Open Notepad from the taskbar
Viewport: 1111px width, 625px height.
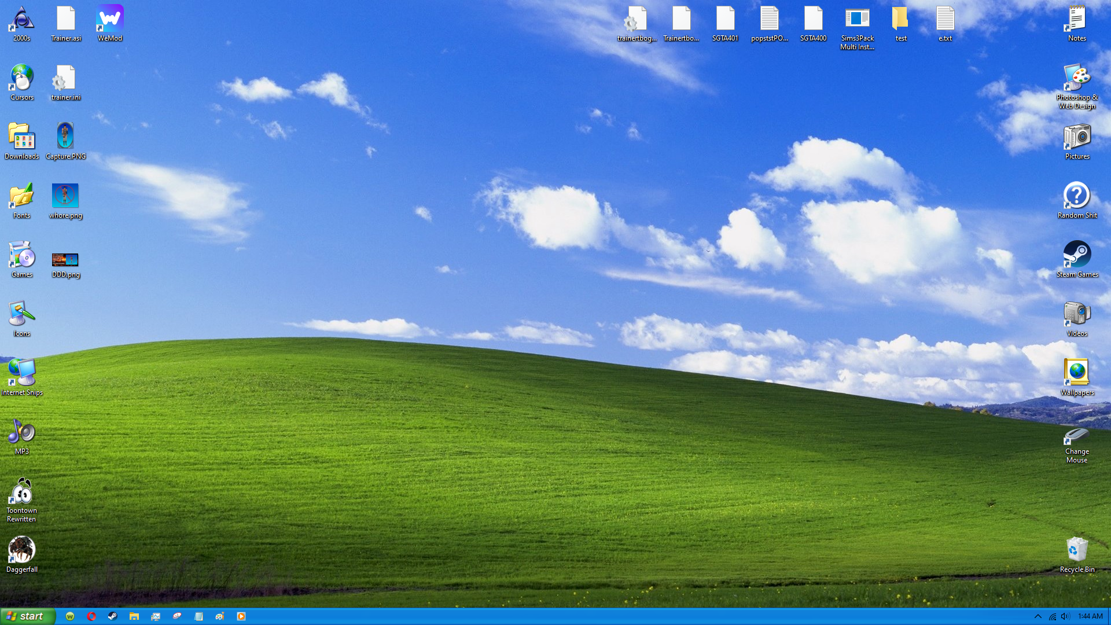click(198, 616)
